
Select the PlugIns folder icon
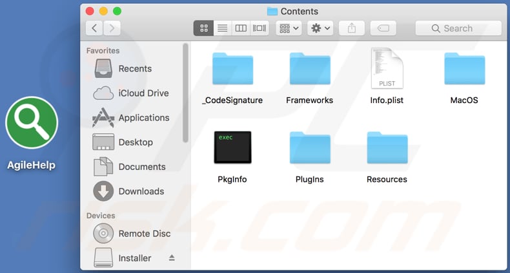coord(310,148)
